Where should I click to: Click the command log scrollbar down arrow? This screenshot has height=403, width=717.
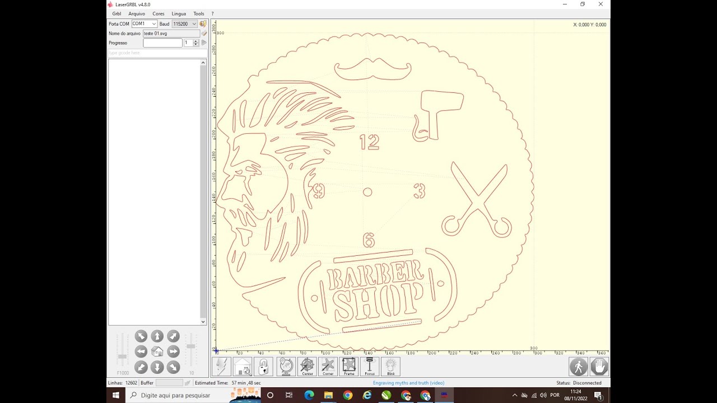pyautogui.click(x=203, y=322)
